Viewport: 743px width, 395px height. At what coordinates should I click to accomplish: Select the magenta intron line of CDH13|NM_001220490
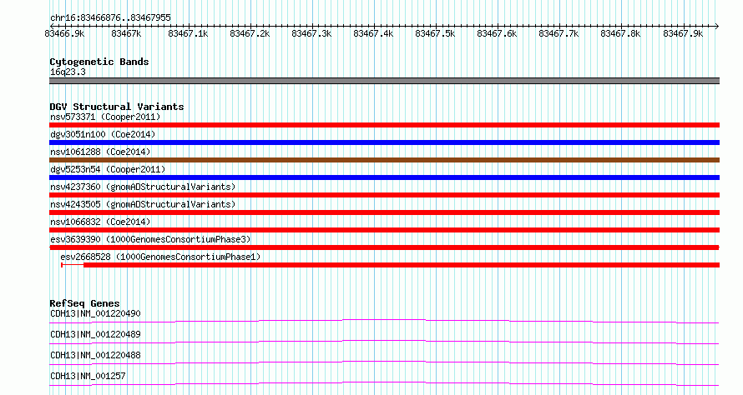[x=384, y=321]
